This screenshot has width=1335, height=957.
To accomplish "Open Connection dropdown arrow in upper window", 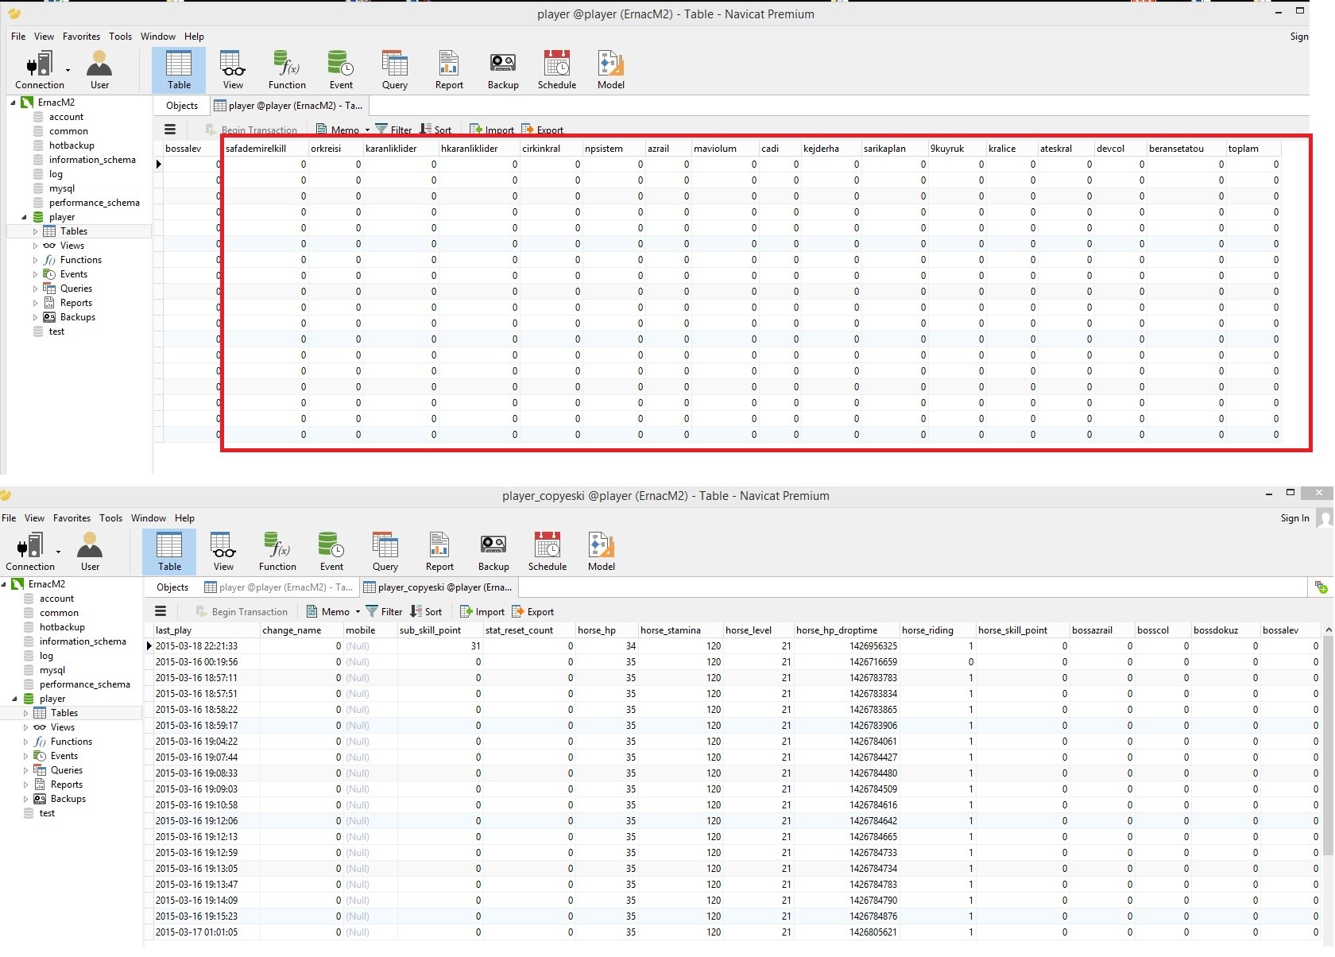I will coord(68,70).
